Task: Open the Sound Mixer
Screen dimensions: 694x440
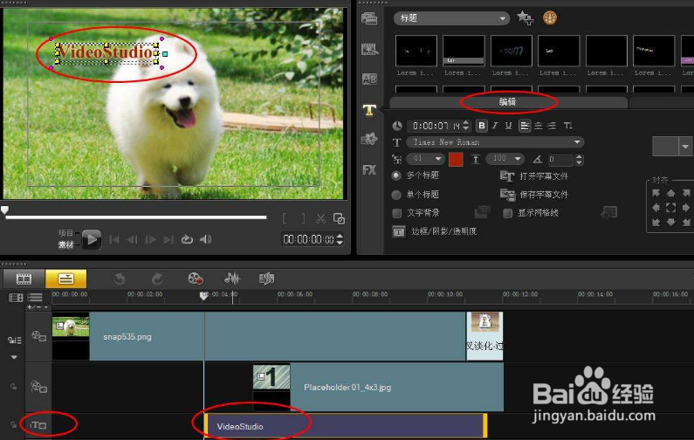Action: pyautogui.click(x=232, y=278)
